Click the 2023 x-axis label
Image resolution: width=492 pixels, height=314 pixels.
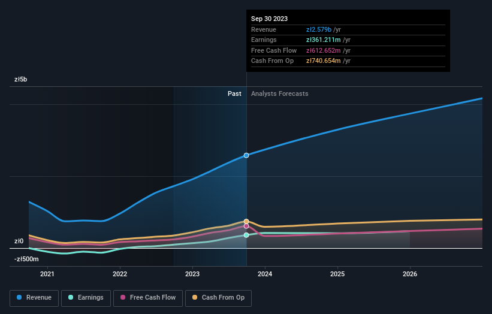[x=192, y=274]
